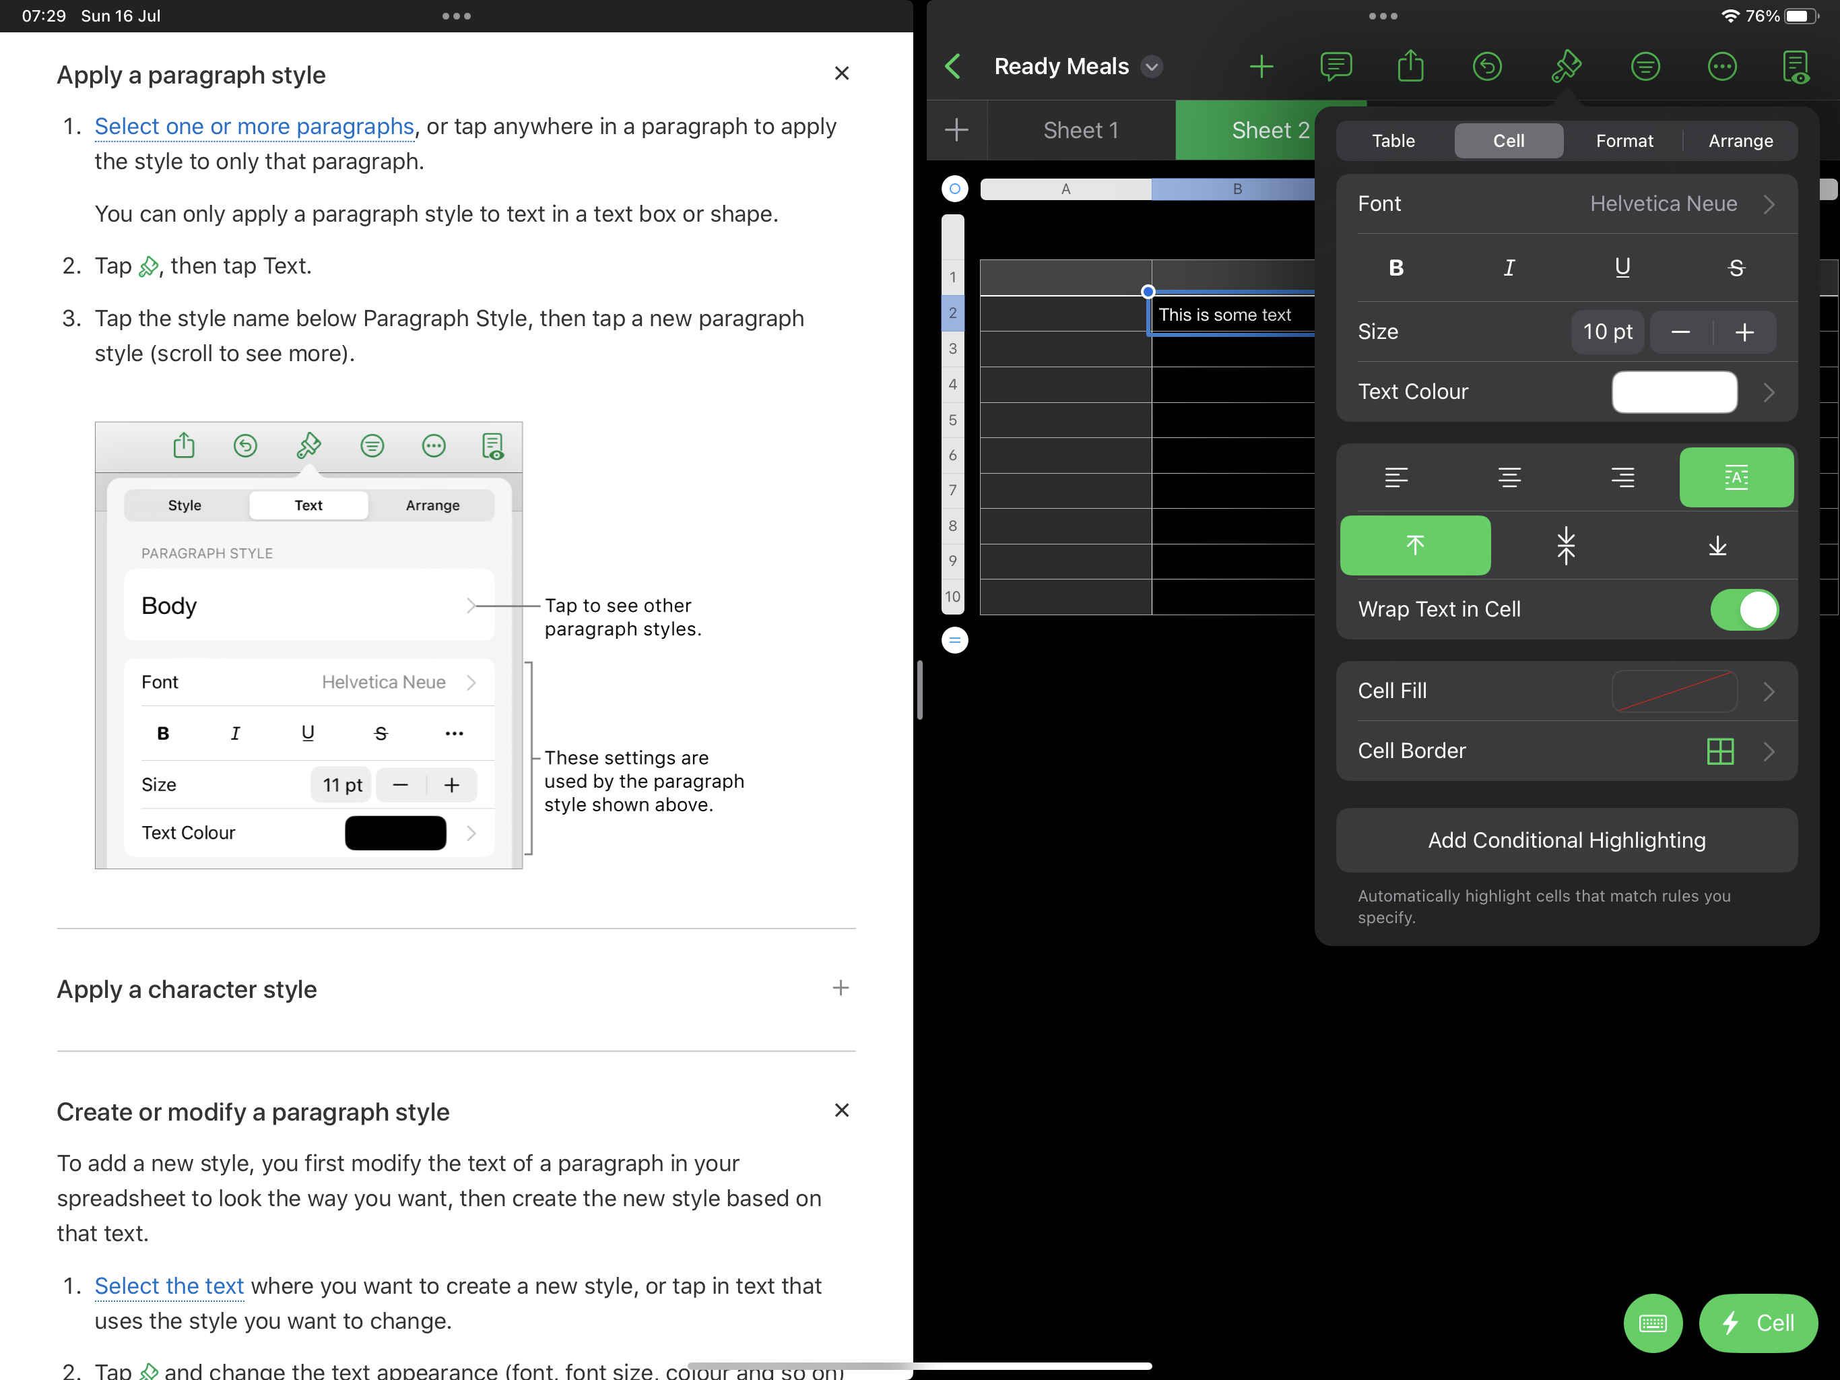Open the More options ellipsis icon
Image resolution: width=1840 pixels, height=1380 pixels.
(1721, 67)
